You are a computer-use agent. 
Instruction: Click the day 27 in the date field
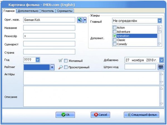click(127, 60)
